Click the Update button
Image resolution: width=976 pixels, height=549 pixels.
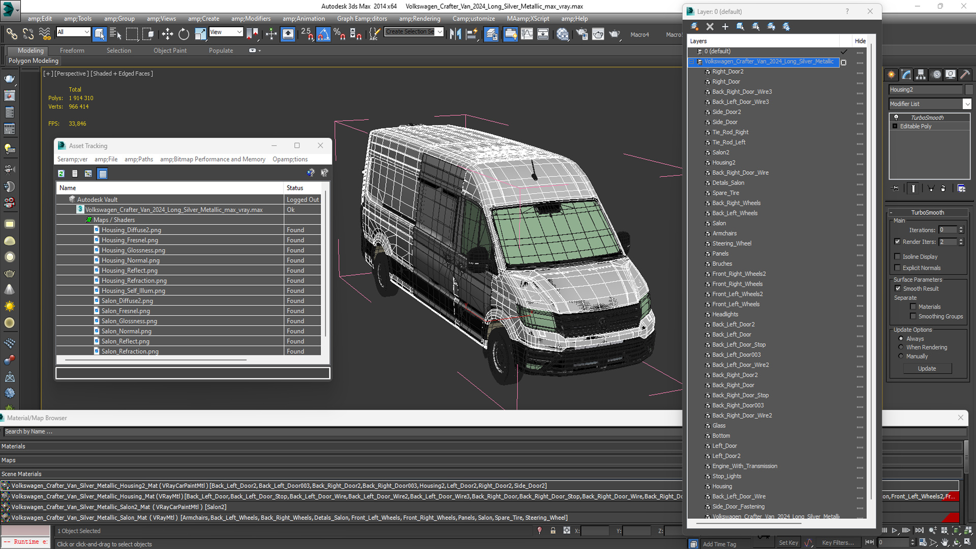pyautogui.click(x=927, y=369)
